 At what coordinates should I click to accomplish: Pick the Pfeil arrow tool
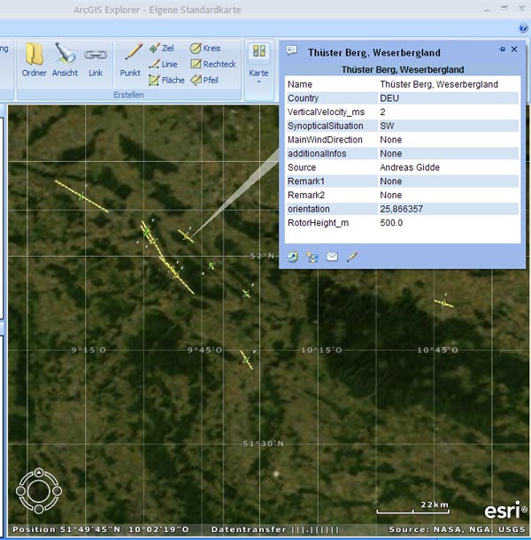205,80
